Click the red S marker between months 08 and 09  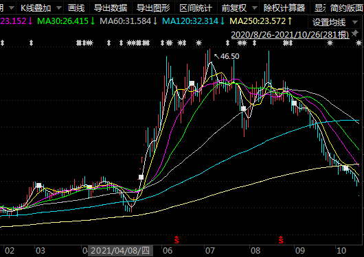281,240
